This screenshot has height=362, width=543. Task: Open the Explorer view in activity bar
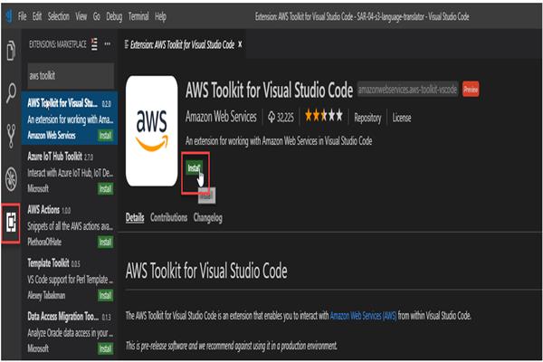coord(12,51)
